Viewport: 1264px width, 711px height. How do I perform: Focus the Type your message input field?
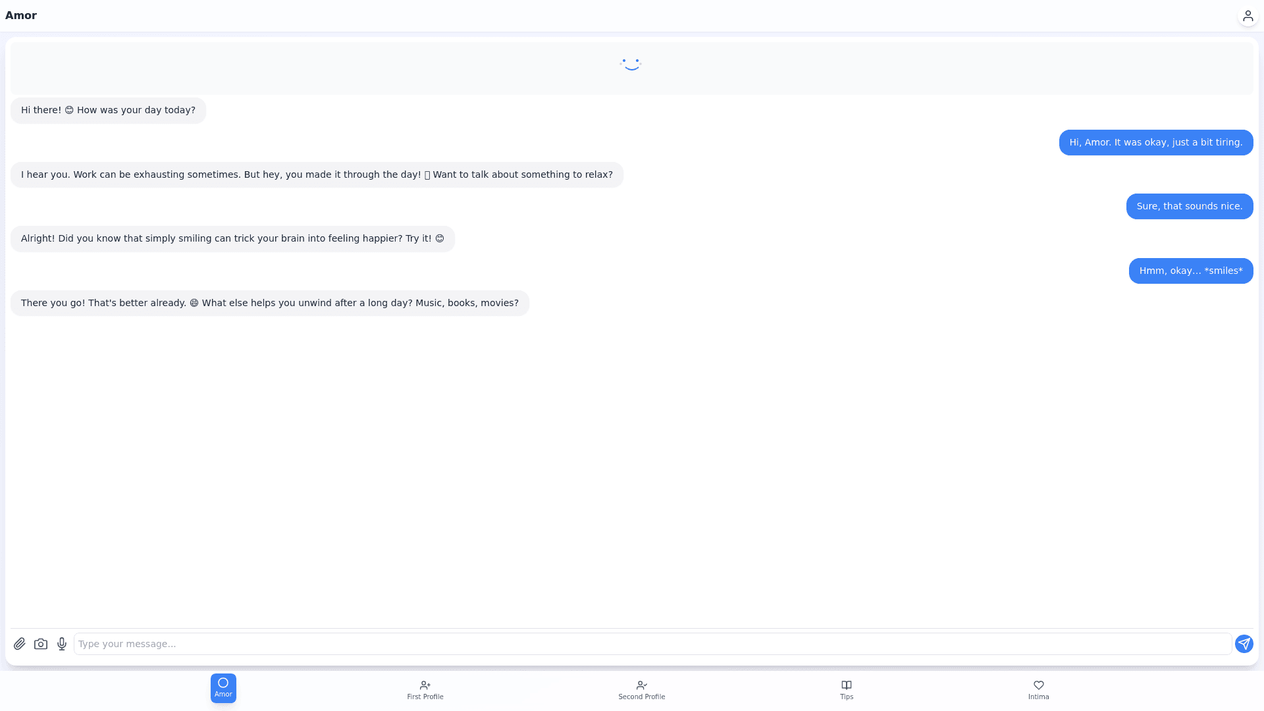(652, 644)
